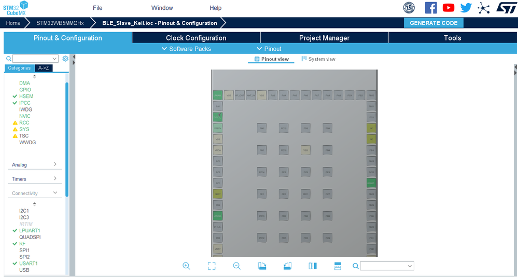Open the ST YouTube channel icon
This screenshot has width=518, height=277.
click(x=449, y=8)
